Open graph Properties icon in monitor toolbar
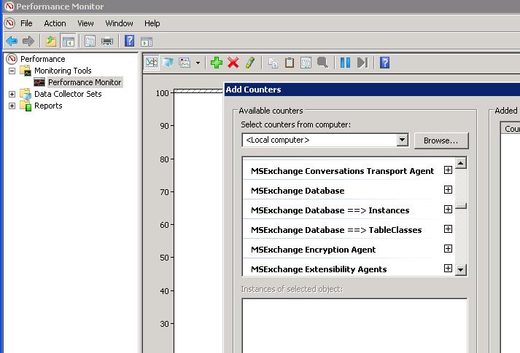Viewport: 520px width, 353px height. 306,62
